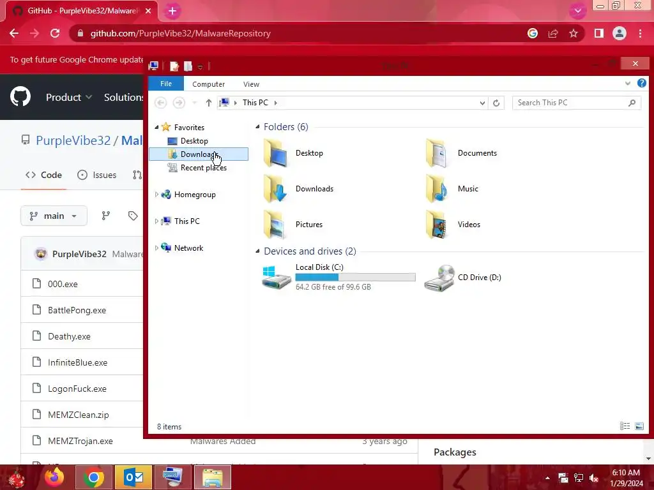Open the Downloads folder in Folders section
The height and width of the screenshot is (490, 654).
coord(298,189)
